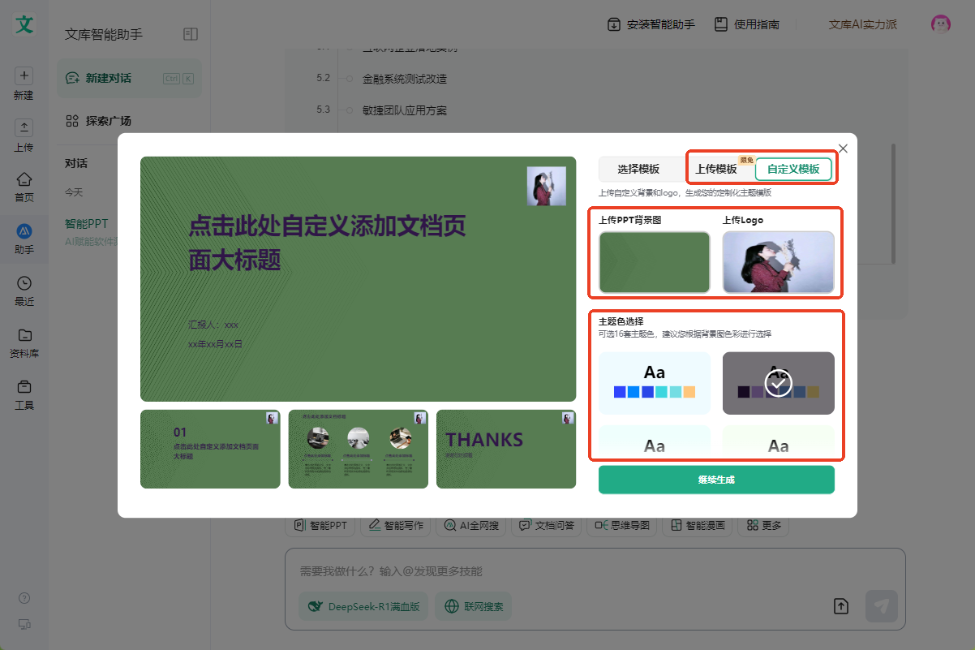Switch to 上传模板 tab

point(716,169)
